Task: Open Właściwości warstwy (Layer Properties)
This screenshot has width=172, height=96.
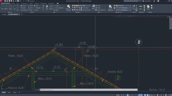Action: tap(69, 8)
